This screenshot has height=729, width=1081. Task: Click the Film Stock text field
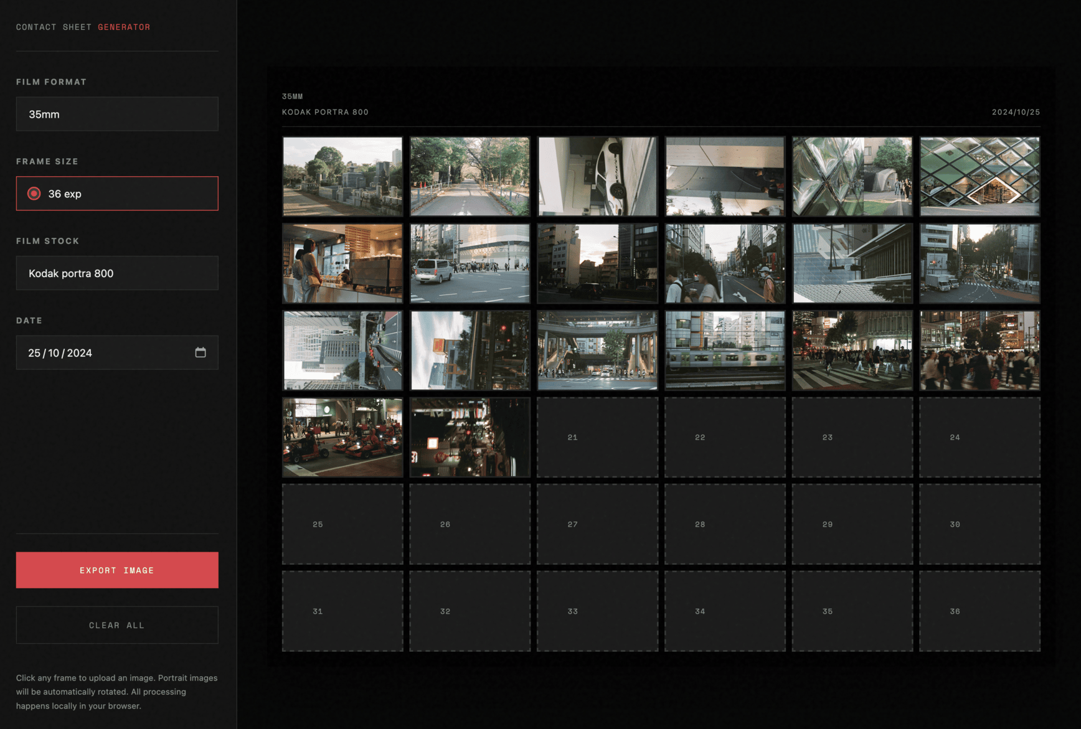click(x=117, y=273)
